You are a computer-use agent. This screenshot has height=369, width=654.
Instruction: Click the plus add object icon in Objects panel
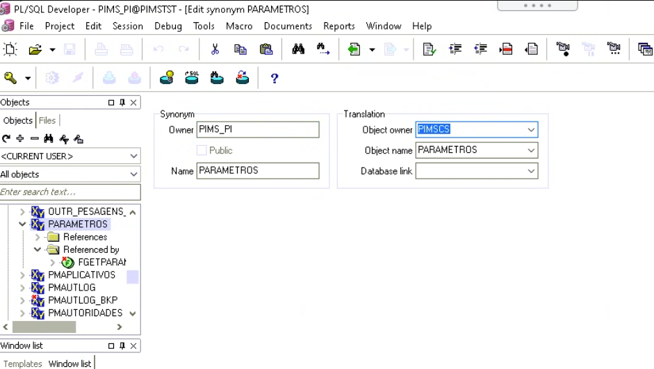click(x=20, y=138)
